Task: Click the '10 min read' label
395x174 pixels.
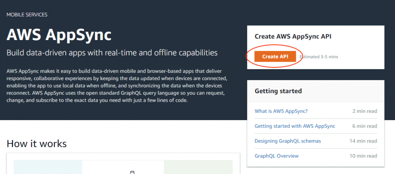Action: click(x=363, y=156)
